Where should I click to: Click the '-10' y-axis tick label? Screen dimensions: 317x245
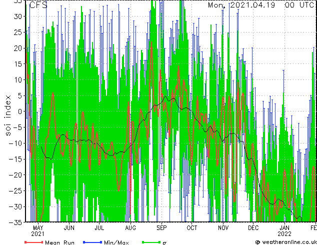point(15,143)
